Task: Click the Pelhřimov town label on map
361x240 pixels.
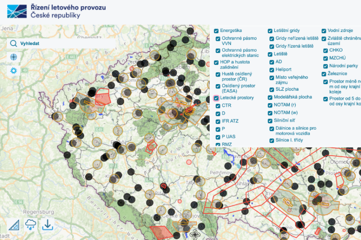Action: [x=221, y=172]
